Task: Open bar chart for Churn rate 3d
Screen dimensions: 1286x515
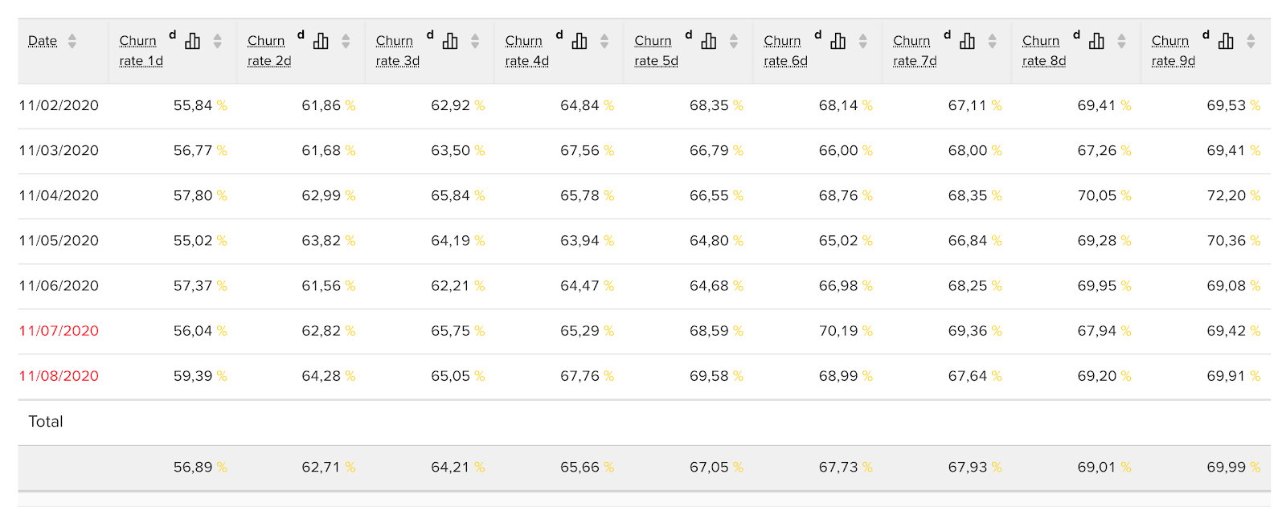Action: [x=450, y=41]
